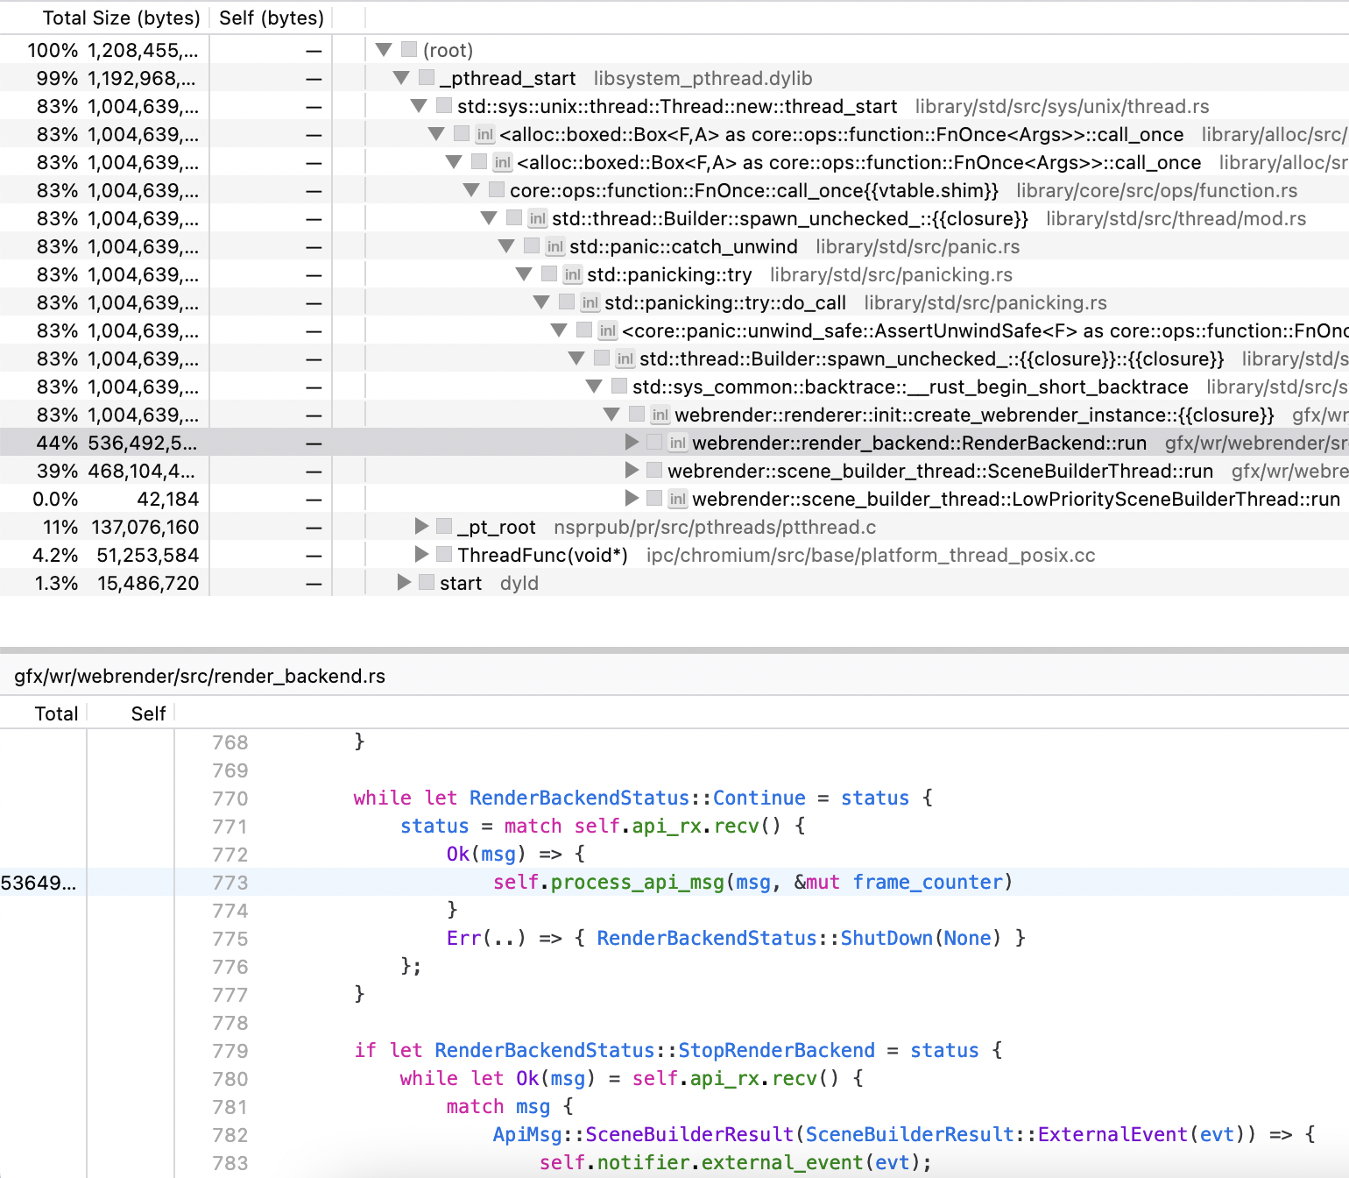Click the 44% 536,492,5... total value

point(117,444)
